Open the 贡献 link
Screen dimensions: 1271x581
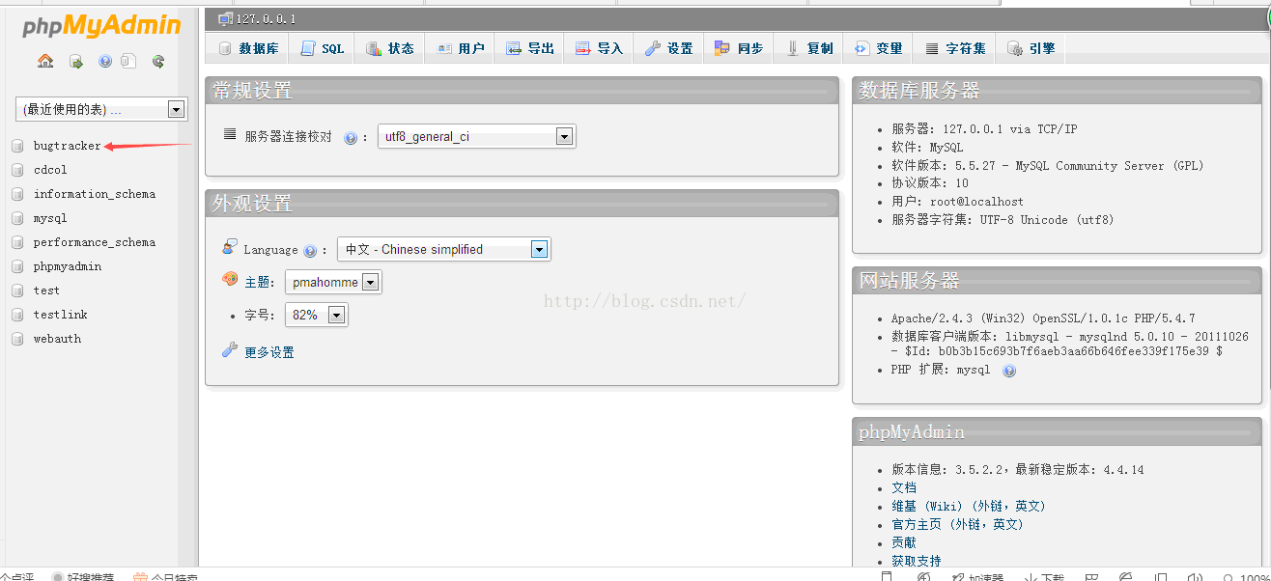point(904,542)
